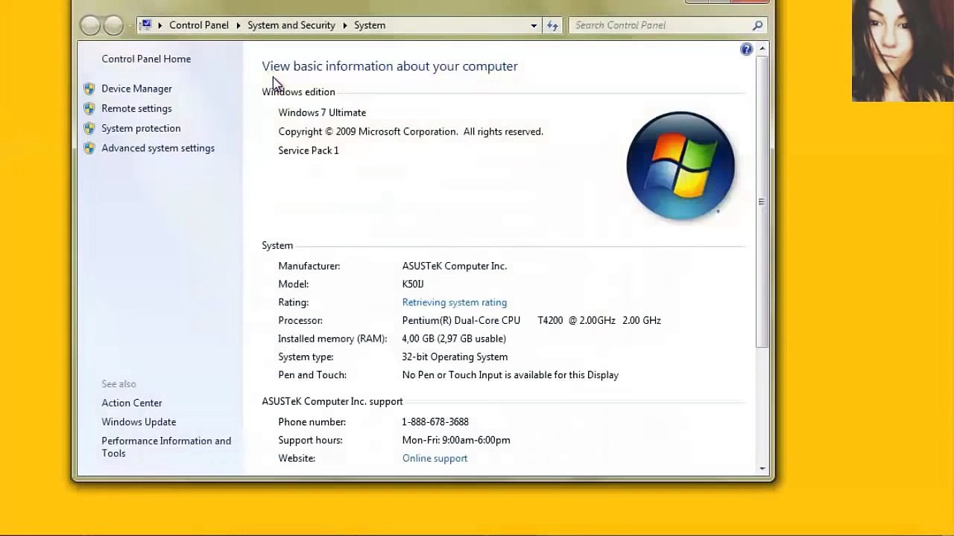Open Windows Update link
Screen dimensions: 954x536
tap(139, 422)
